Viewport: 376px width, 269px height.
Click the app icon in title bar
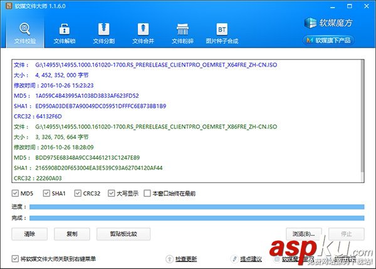[9, 6]
